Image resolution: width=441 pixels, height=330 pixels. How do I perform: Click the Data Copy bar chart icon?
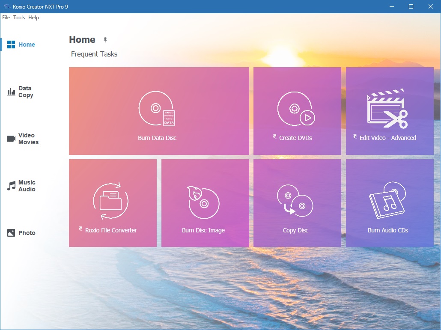click(11, 91)
